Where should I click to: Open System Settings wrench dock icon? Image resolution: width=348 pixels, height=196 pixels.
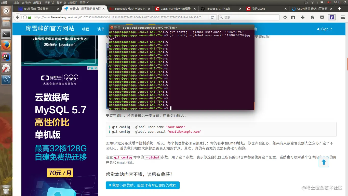click(x=6, y=69)
